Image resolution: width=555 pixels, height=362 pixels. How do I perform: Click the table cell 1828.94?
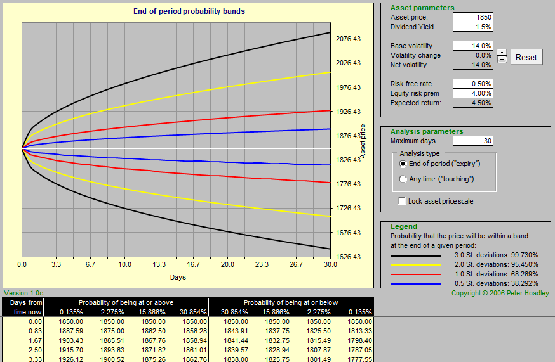(x=277, y=351)
